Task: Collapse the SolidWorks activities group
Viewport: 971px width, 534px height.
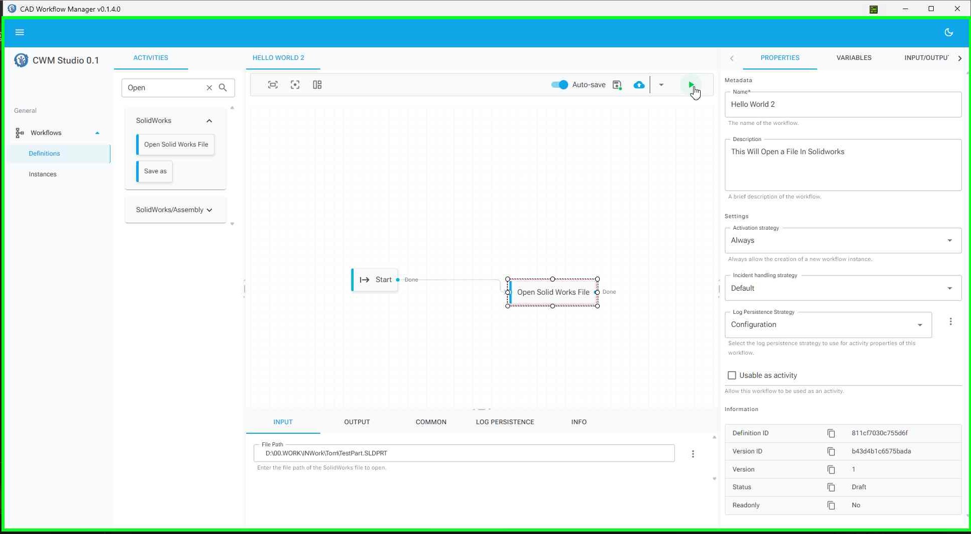Action: [209, 120]
